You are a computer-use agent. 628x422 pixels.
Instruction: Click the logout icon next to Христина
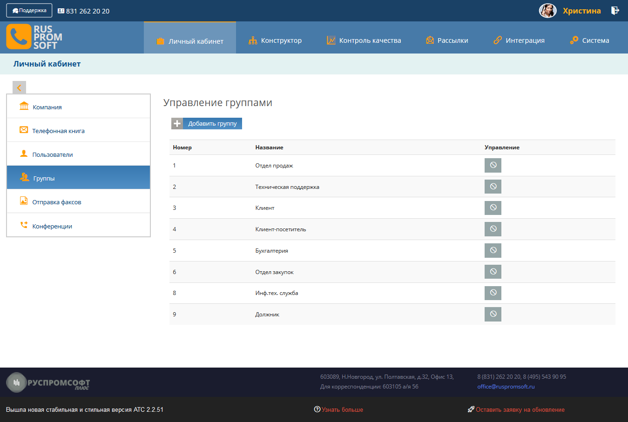coord(615,10)
